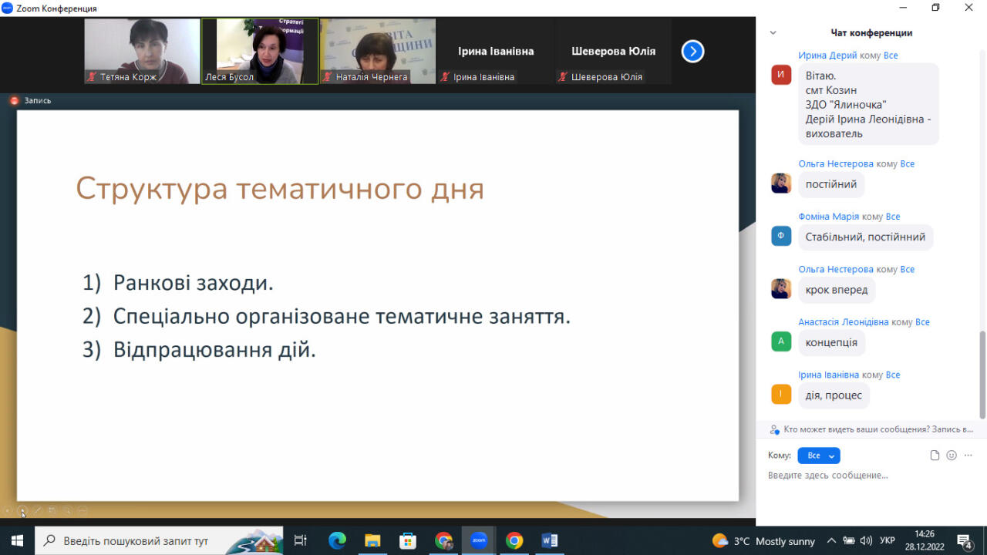
Task: Click chat message концепція
Action: [x=831, y=342]
